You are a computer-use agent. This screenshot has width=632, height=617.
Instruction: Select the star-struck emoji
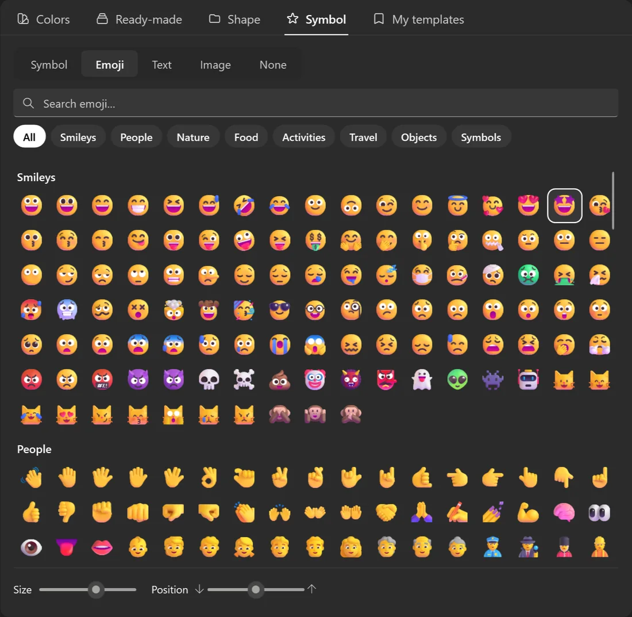(x=564, y=205)
